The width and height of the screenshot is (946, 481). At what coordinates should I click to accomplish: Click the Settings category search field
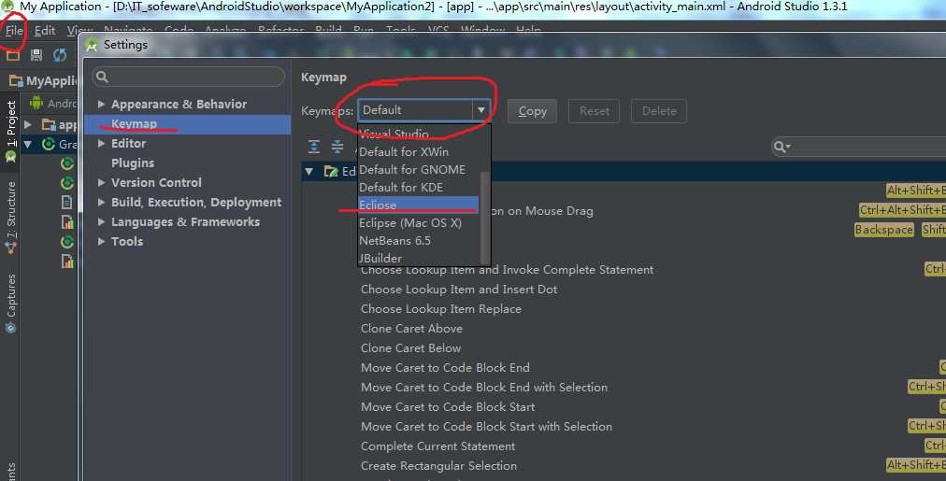188,77
